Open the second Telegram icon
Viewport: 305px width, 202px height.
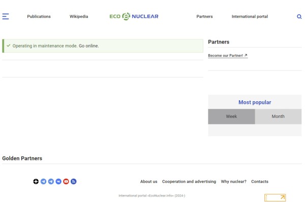pos(51,181)
